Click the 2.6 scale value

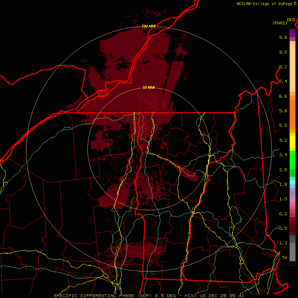(x=283, y=170)
